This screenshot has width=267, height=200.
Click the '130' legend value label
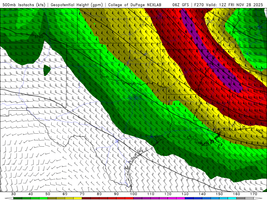click(x=185, y=194)
